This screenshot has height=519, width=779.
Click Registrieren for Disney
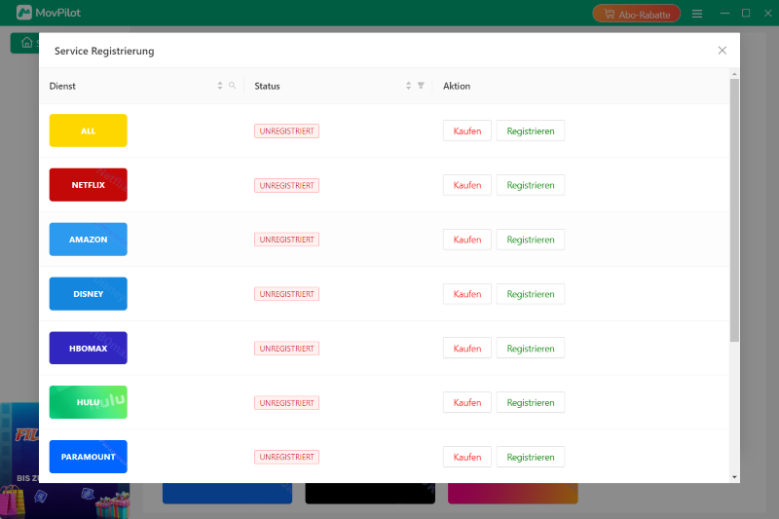(x=531, y=294)
